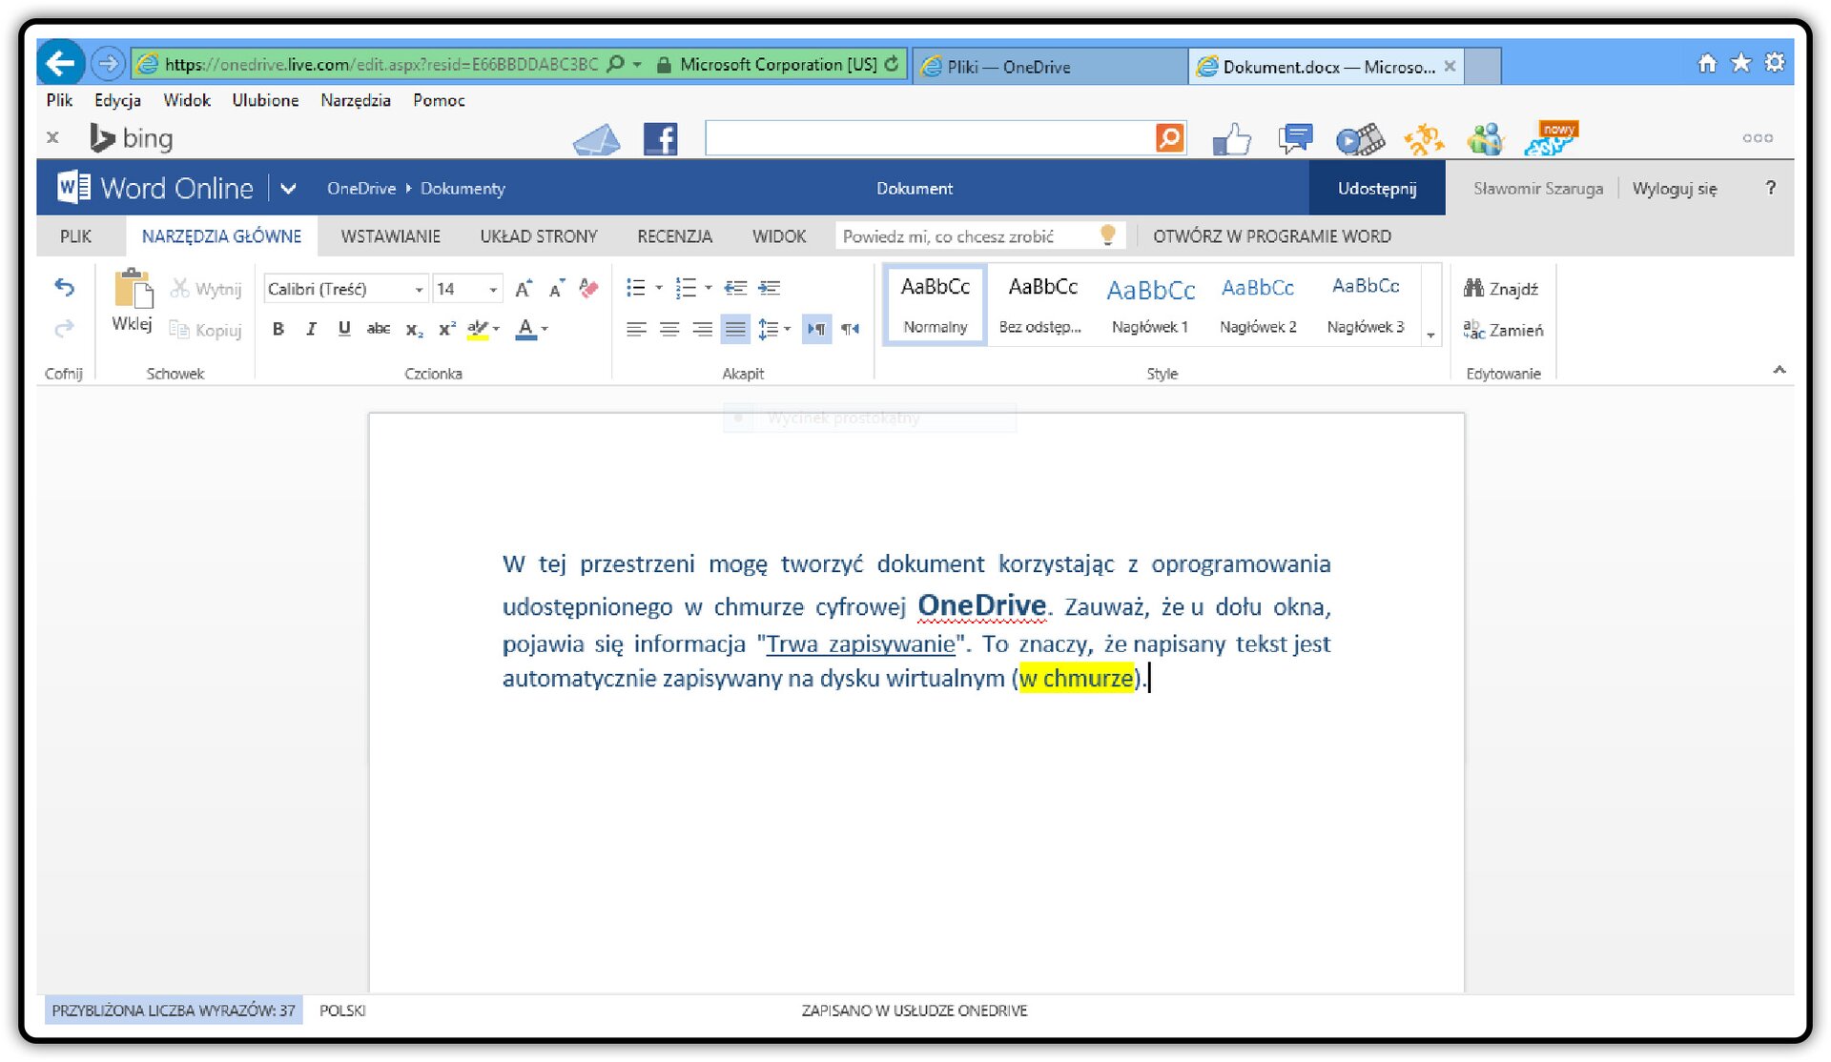This screenshot has width=1831, height=1062.
Task: Open the line spacing dropdown
Action: (x=774, y=330)
